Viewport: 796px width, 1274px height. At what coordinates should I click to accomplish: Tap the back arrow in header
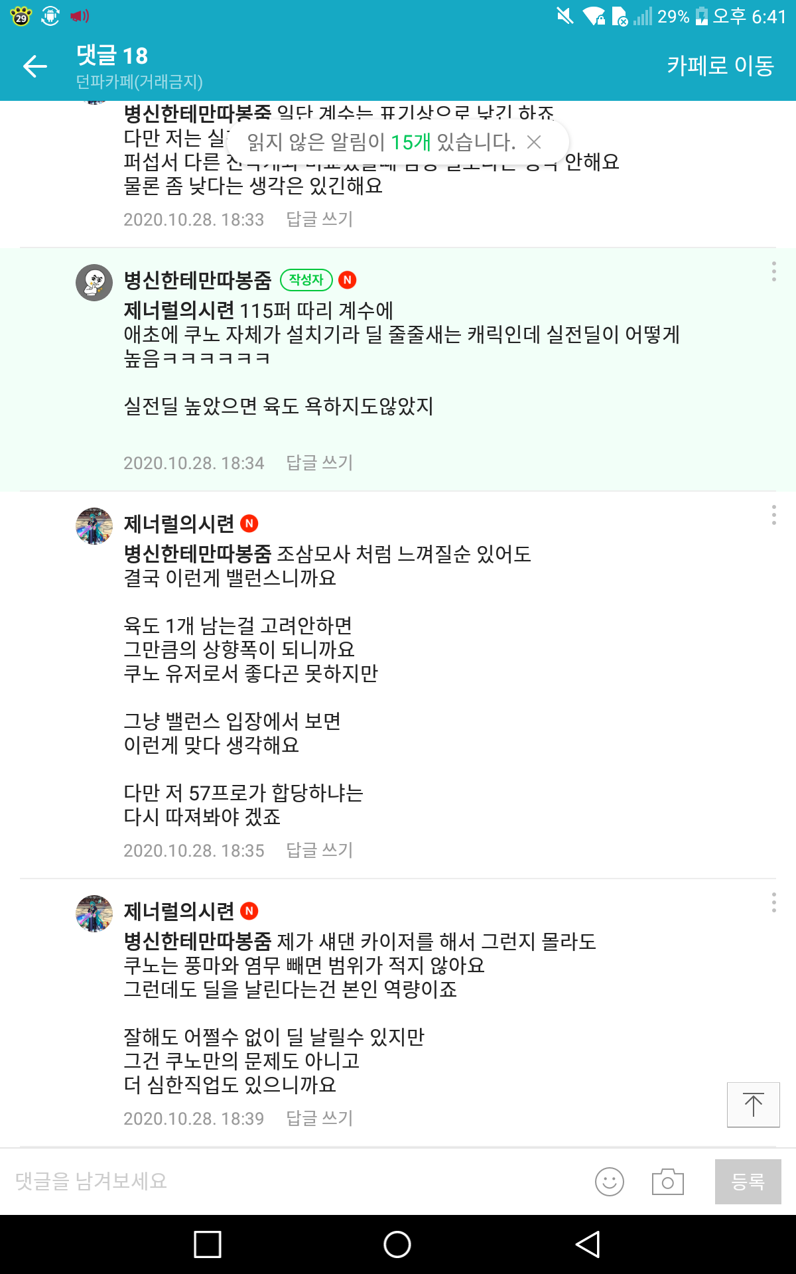(x=35, y=66)
